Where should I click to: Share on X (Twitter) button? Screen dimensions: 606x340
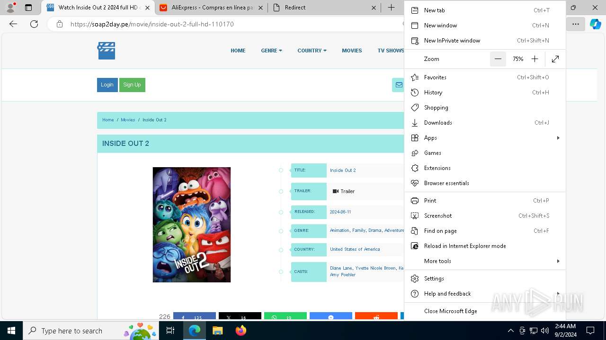pyautogui.click(x=240, y=317)
